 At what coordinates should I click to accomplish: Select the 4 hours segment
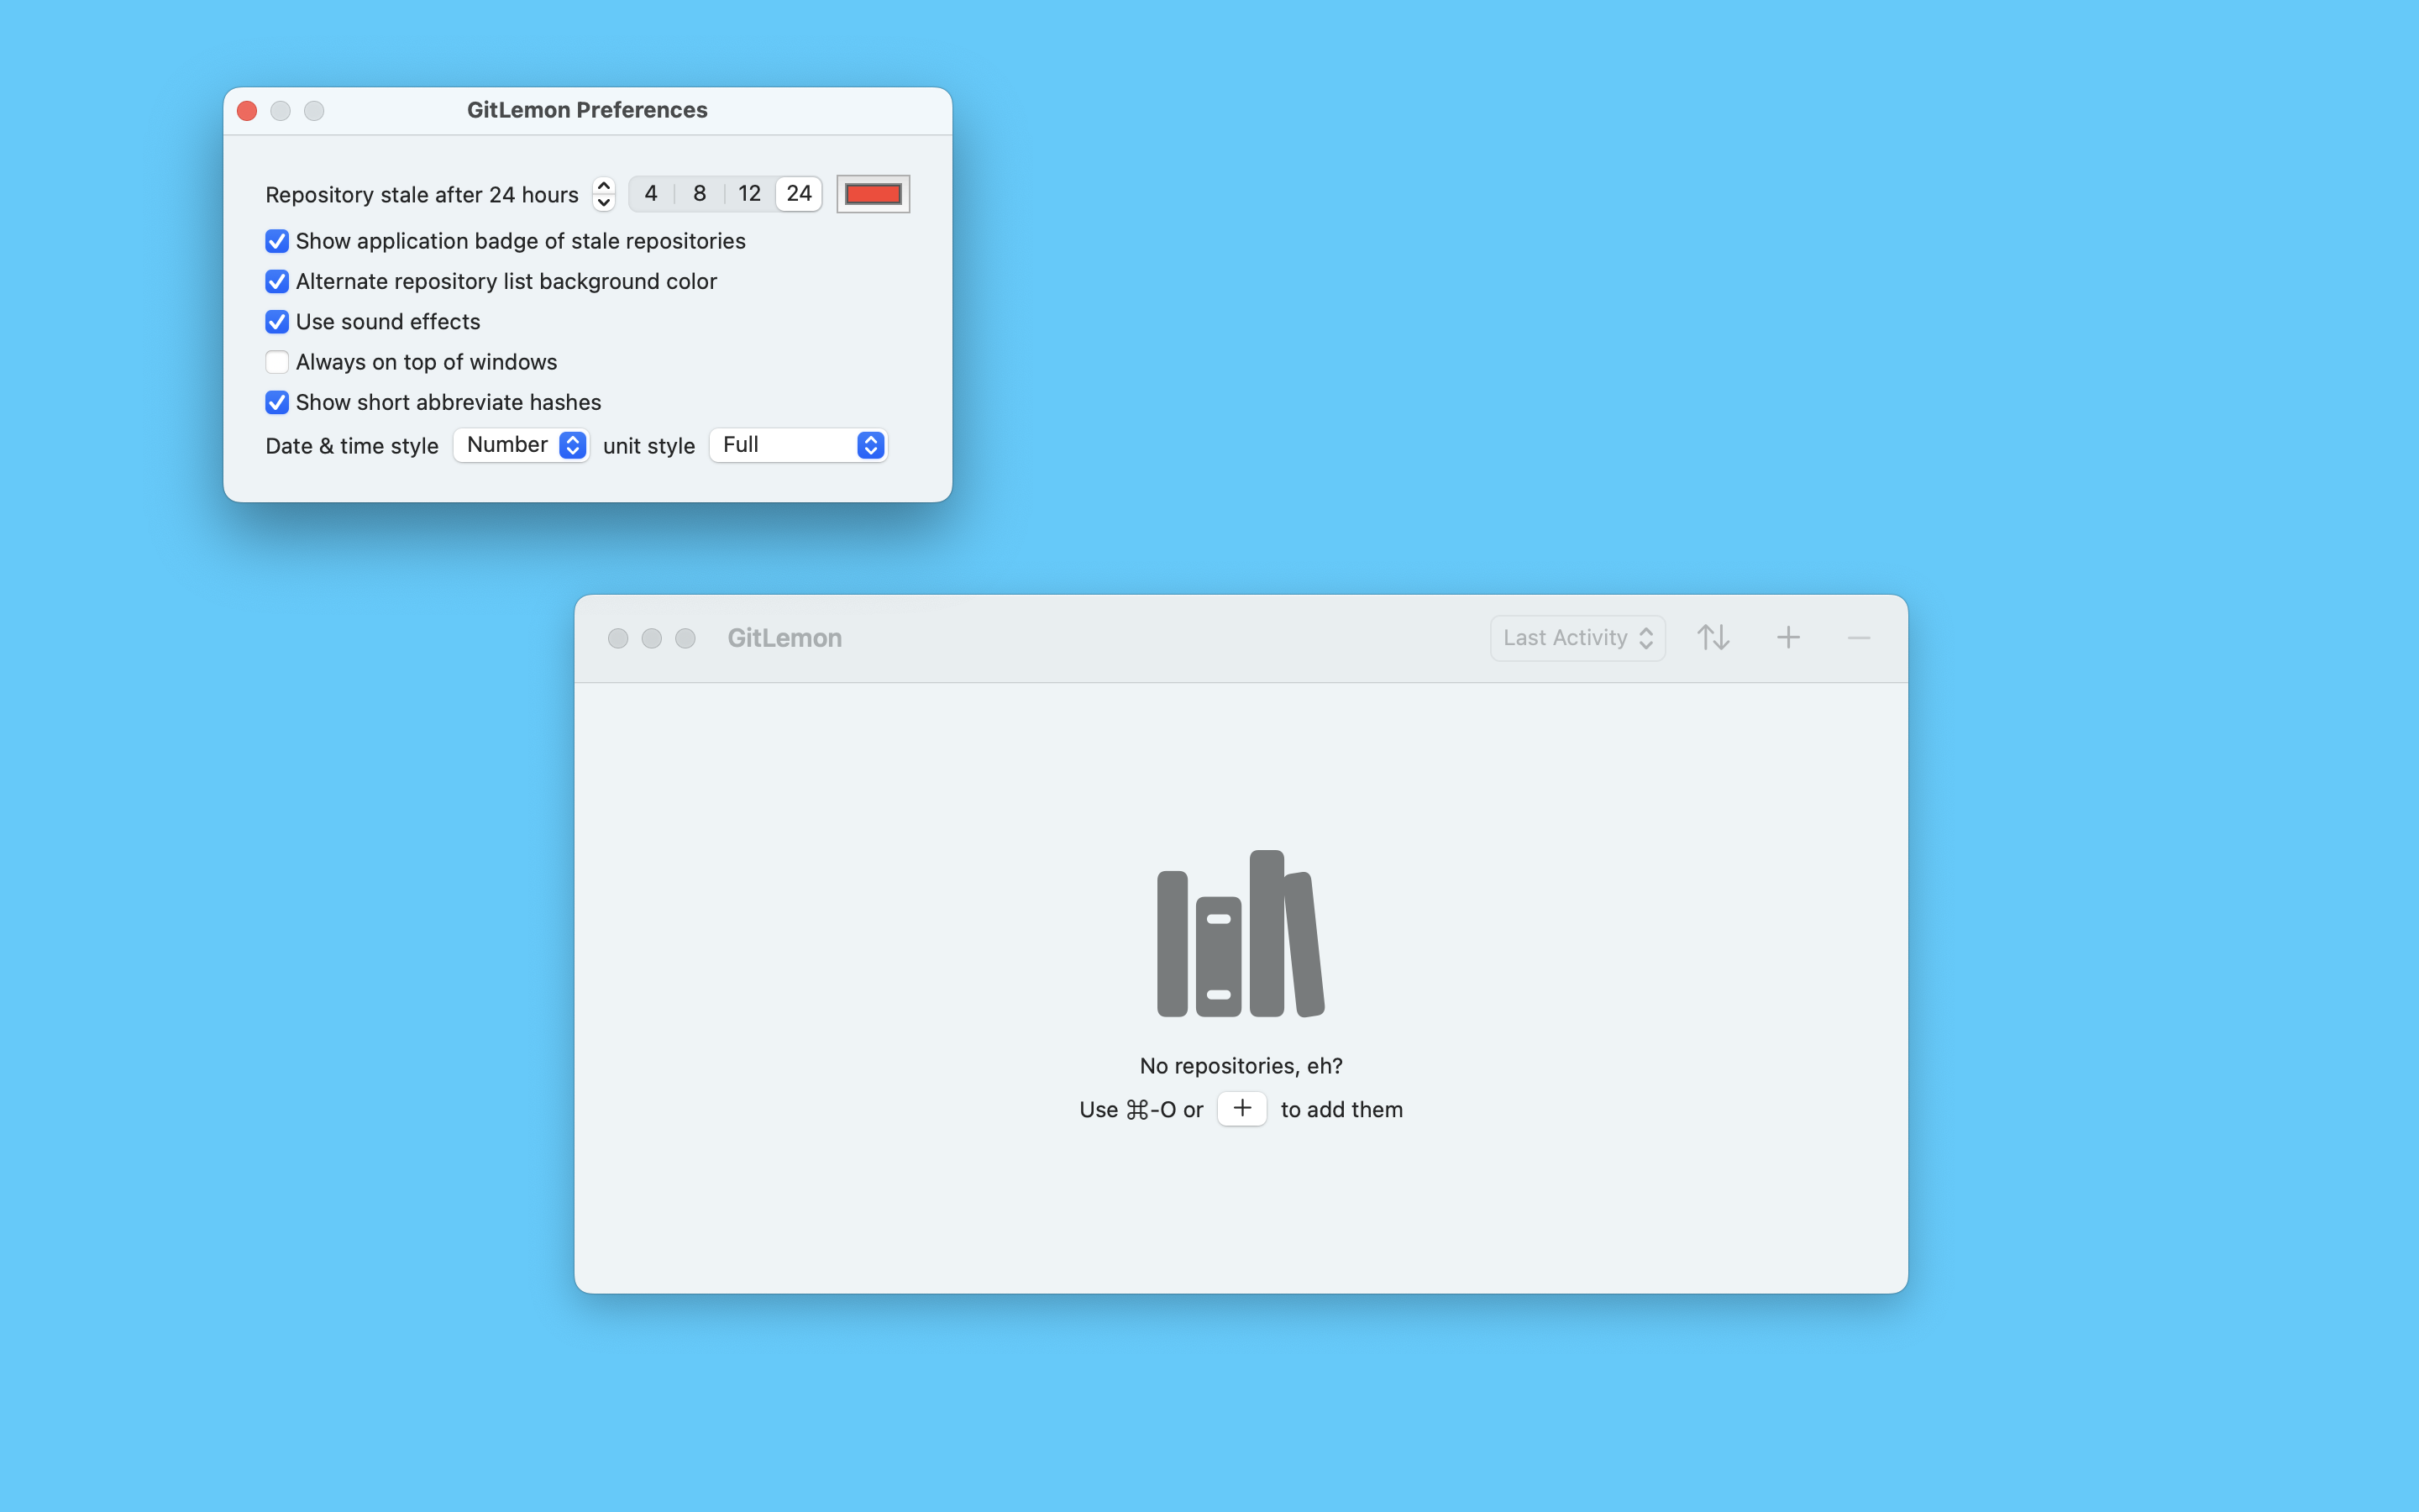(651, 193)
